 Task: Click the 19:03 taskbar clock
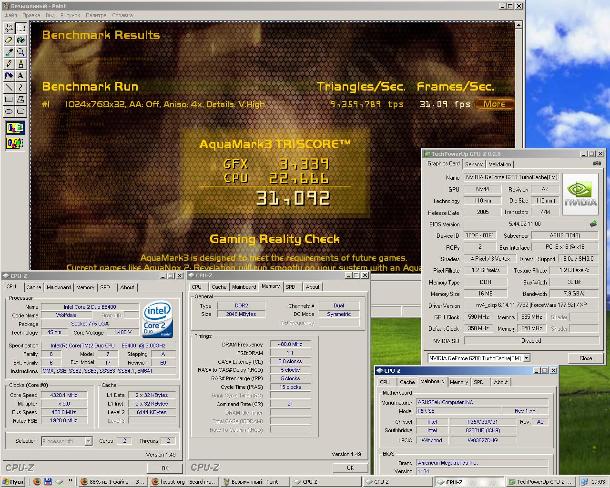pyautogui.click(x=598, y=482)
